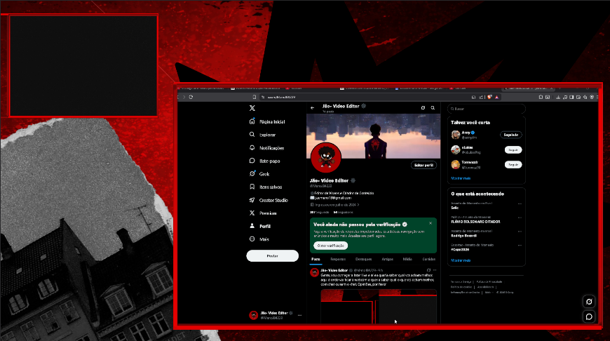The image size is (610, 341).
Task: Open Grok icon in sidebar
Action: click(x=252, y=174)
